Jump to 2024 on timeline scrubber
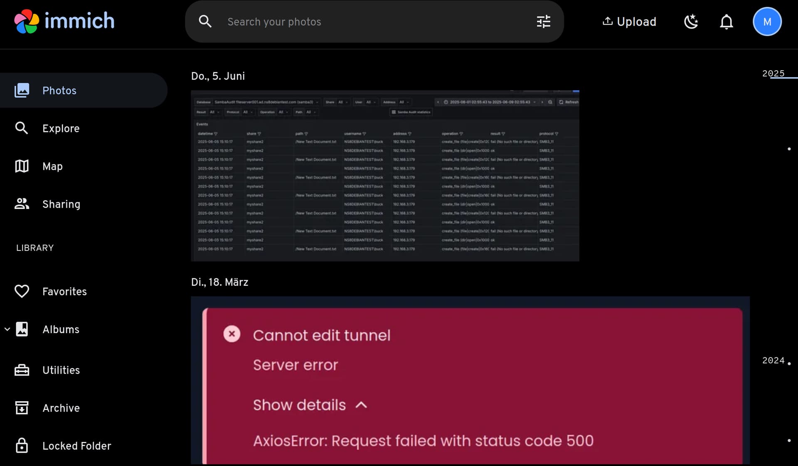798x466 pixels. [x=773, y=361]
